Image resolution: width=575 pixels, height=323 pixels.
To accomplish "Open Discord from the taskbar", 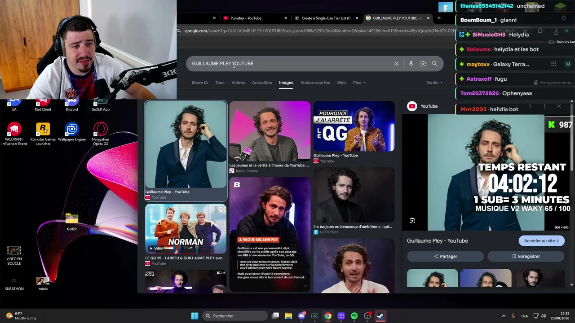I will [301, 316].
